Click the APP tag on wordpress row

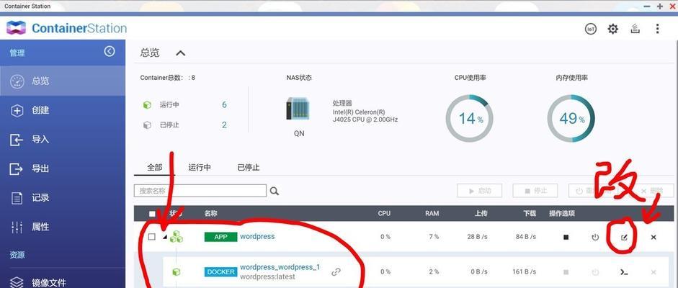[x=220, y=237]
